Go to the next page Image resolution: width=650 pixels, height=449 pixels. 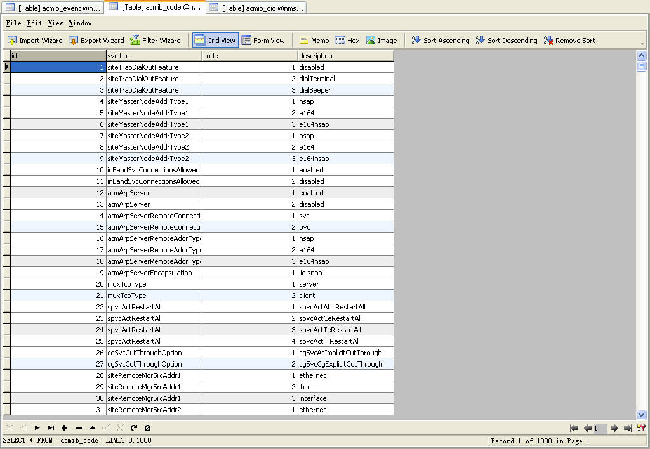[614, 428]
